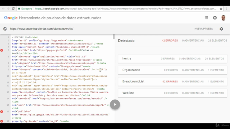Image resolution: width=230 pixels, height=129 pixels.
Task: Click 23 ELEMENTOS in the Detectado header
Action: pyautogui.click(x=217, y=40)
